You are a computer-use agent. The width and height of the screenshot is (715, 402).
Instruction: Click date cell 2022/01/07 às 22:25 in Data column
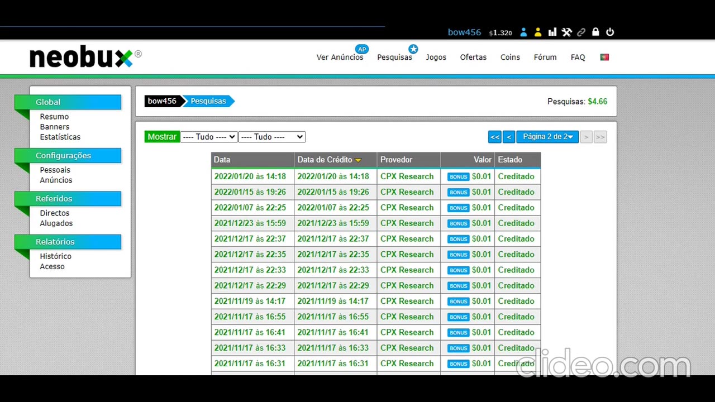(x=250, y=208)
